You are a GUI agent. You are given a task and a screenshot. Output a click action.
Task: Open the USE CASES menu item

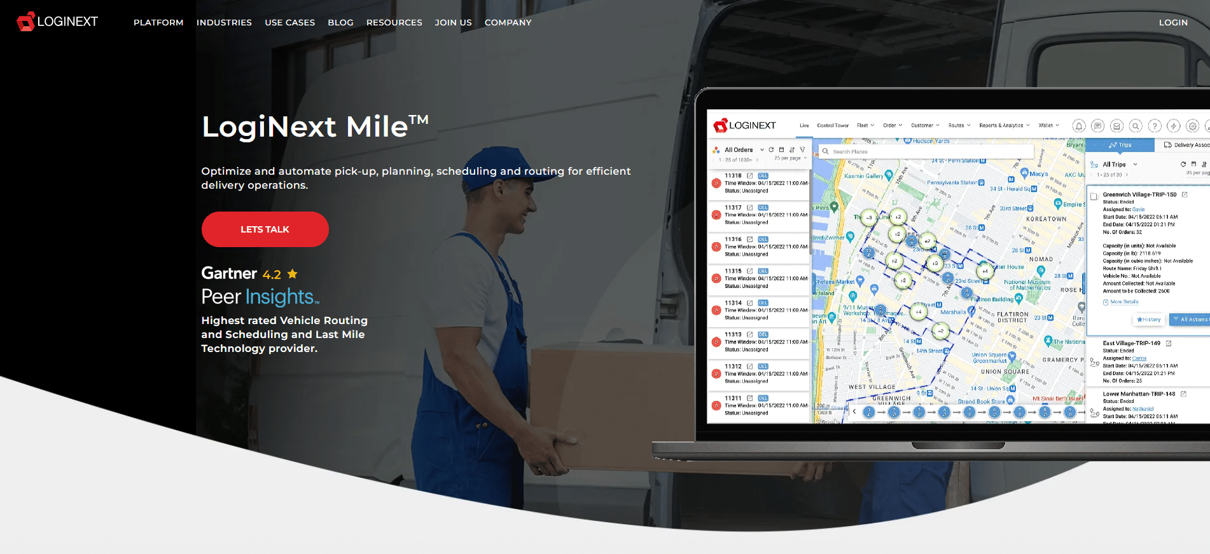pos(289,22)
